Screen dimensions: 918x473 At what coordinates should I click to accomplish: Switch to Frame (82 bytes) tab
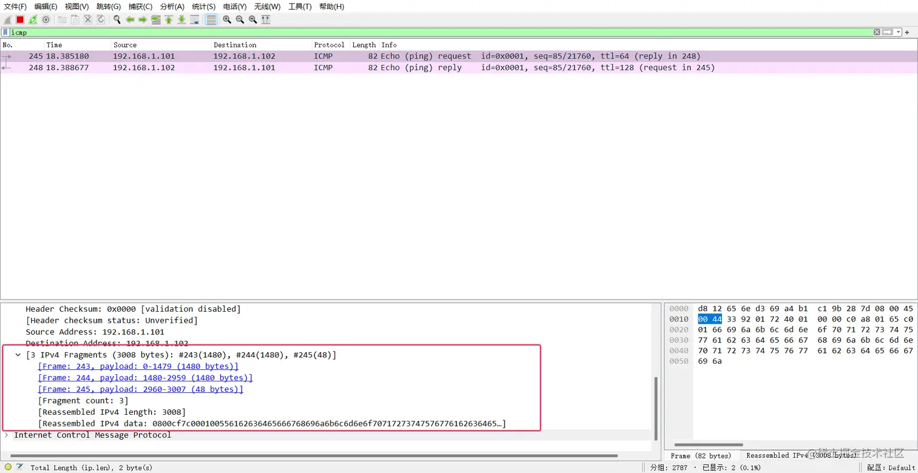pyautogui.click(x=701, y=455)
